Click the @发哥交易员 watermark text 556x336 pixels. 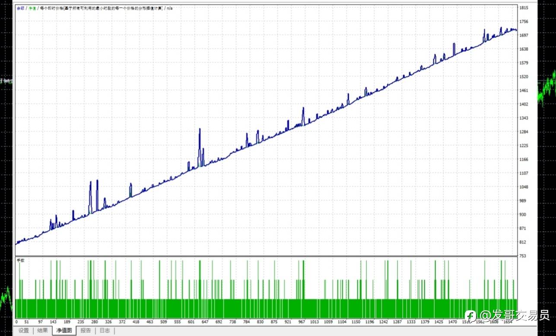[x=515, y=316]
